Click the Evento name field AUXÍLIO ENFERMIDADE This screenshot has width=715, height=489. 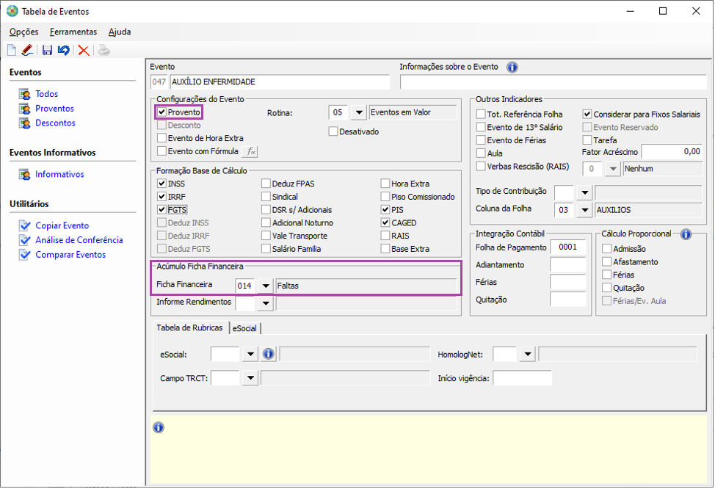[x=280, y=82]
